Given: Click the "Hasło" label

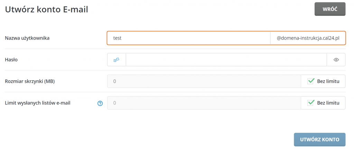Looking at the screenshot, I should coord(11,60).
